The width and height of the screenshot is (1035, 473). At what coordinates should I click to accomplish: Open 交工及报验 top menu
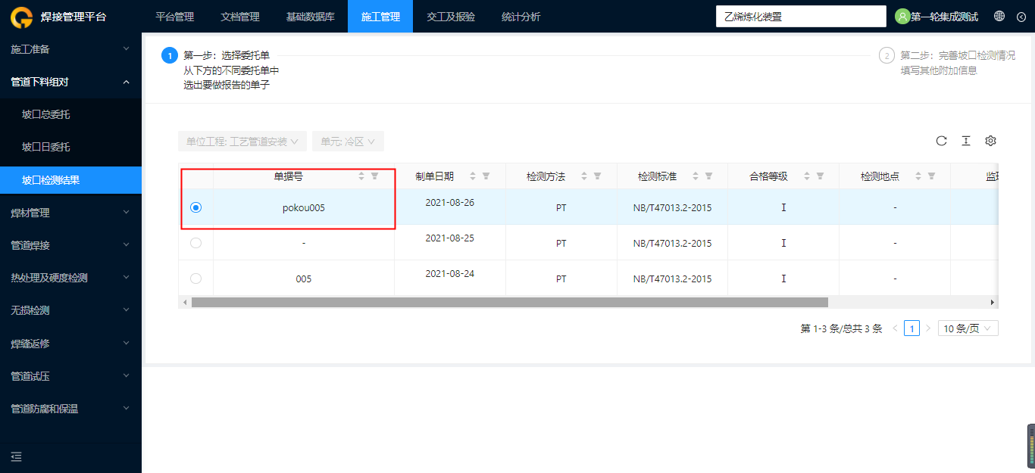coord(451,17)
